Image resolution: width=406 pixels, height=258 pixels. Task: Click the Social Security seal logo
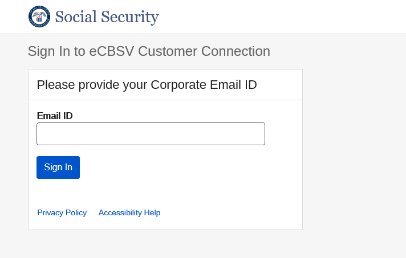pyautogui.click(x=39, y=17)
